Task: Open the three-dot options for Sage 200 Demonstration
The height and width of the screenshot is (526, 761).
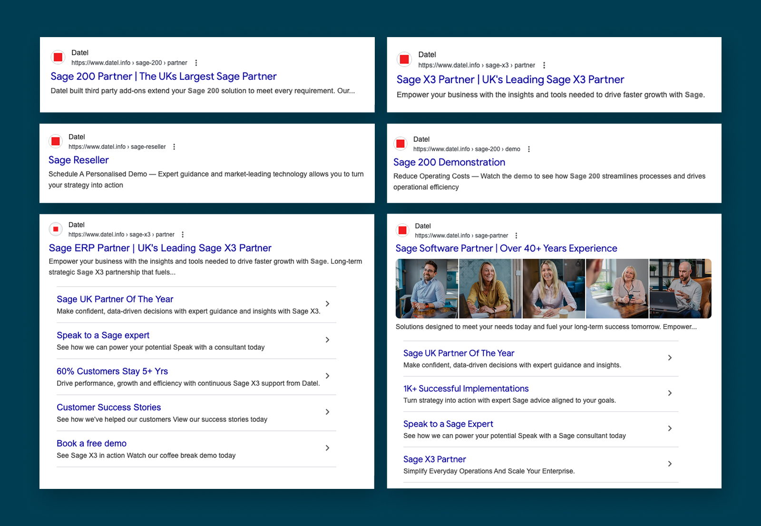Action: point(528,149)
